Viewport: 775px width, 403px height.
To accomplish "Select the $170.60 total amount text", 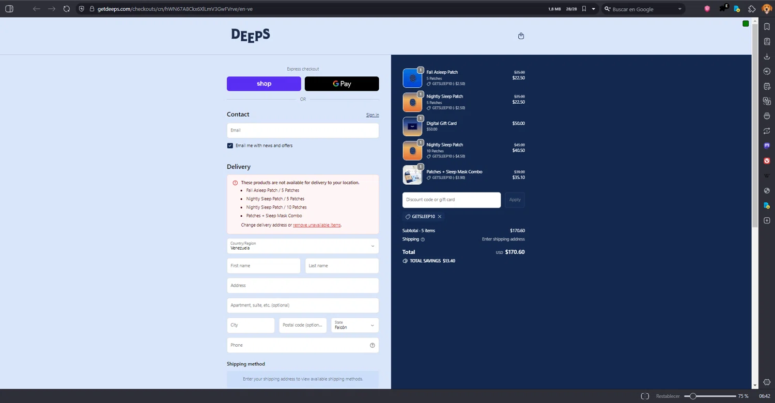I will 515,252.
